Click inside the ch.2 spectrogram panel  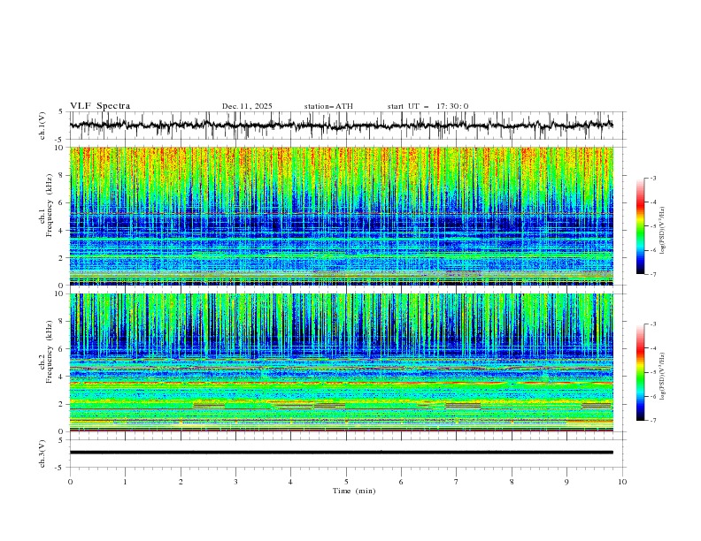(x=341, y=362)
